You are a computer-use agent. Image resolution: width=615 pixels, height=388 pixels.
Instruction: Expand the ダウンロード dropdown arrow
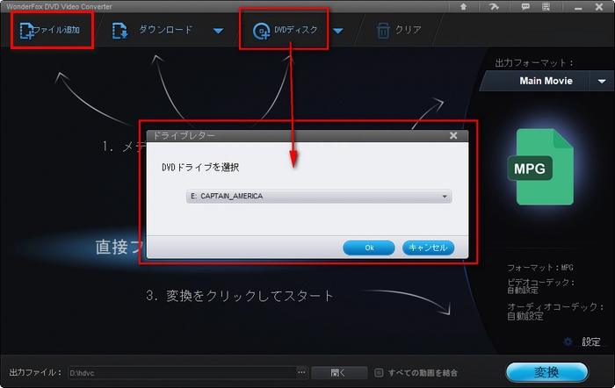tap(218, 32)
